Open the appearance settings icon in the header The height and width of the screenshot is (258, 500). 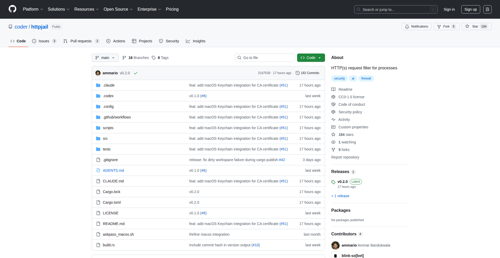(x=487, y=9)
